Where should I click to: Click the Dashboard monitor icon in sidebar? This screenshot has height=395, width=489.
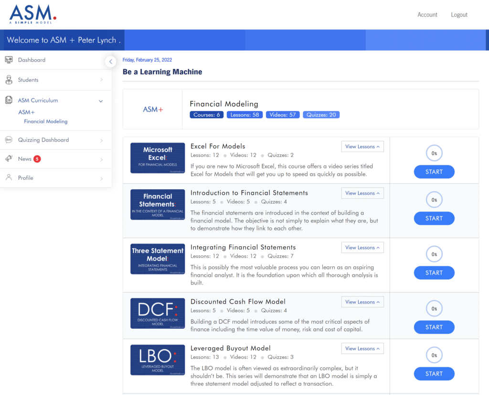pyautogui.click(x=9, y=60)
